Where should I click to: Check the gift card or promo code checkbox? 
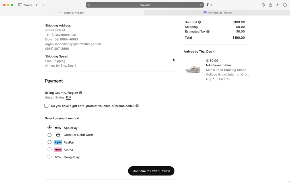(x=46, y=106)
